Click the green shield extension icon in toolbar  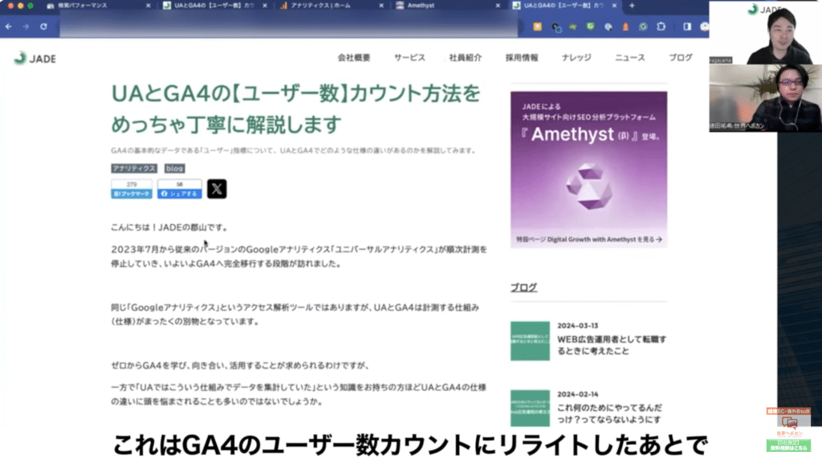(x=590, y=26)
